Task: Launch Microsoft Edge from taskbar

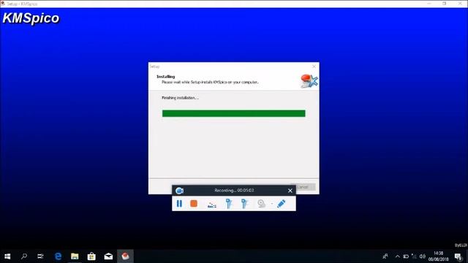Action: pos(58,256)
